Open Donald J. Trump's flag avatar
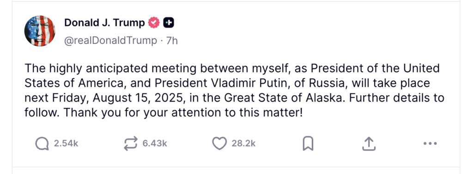Screen dimensions: 473x174 click(40, 31)
